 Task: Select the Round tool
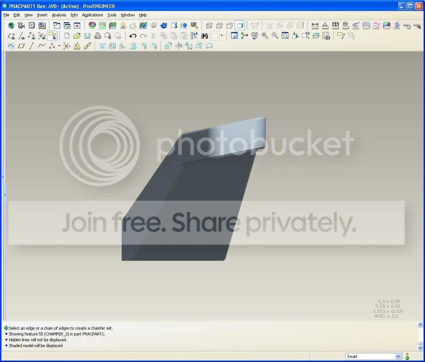[143, 46]
